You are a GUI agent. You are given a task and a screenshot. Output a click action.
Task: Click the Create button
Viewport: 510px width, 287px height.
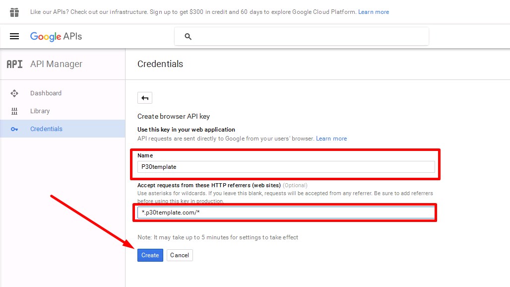[150, 255]
